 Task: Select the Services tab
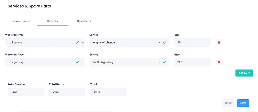pos(52,21)
